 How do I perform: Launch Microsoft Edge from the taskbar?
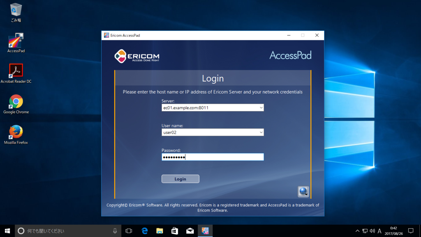[144, 231]
